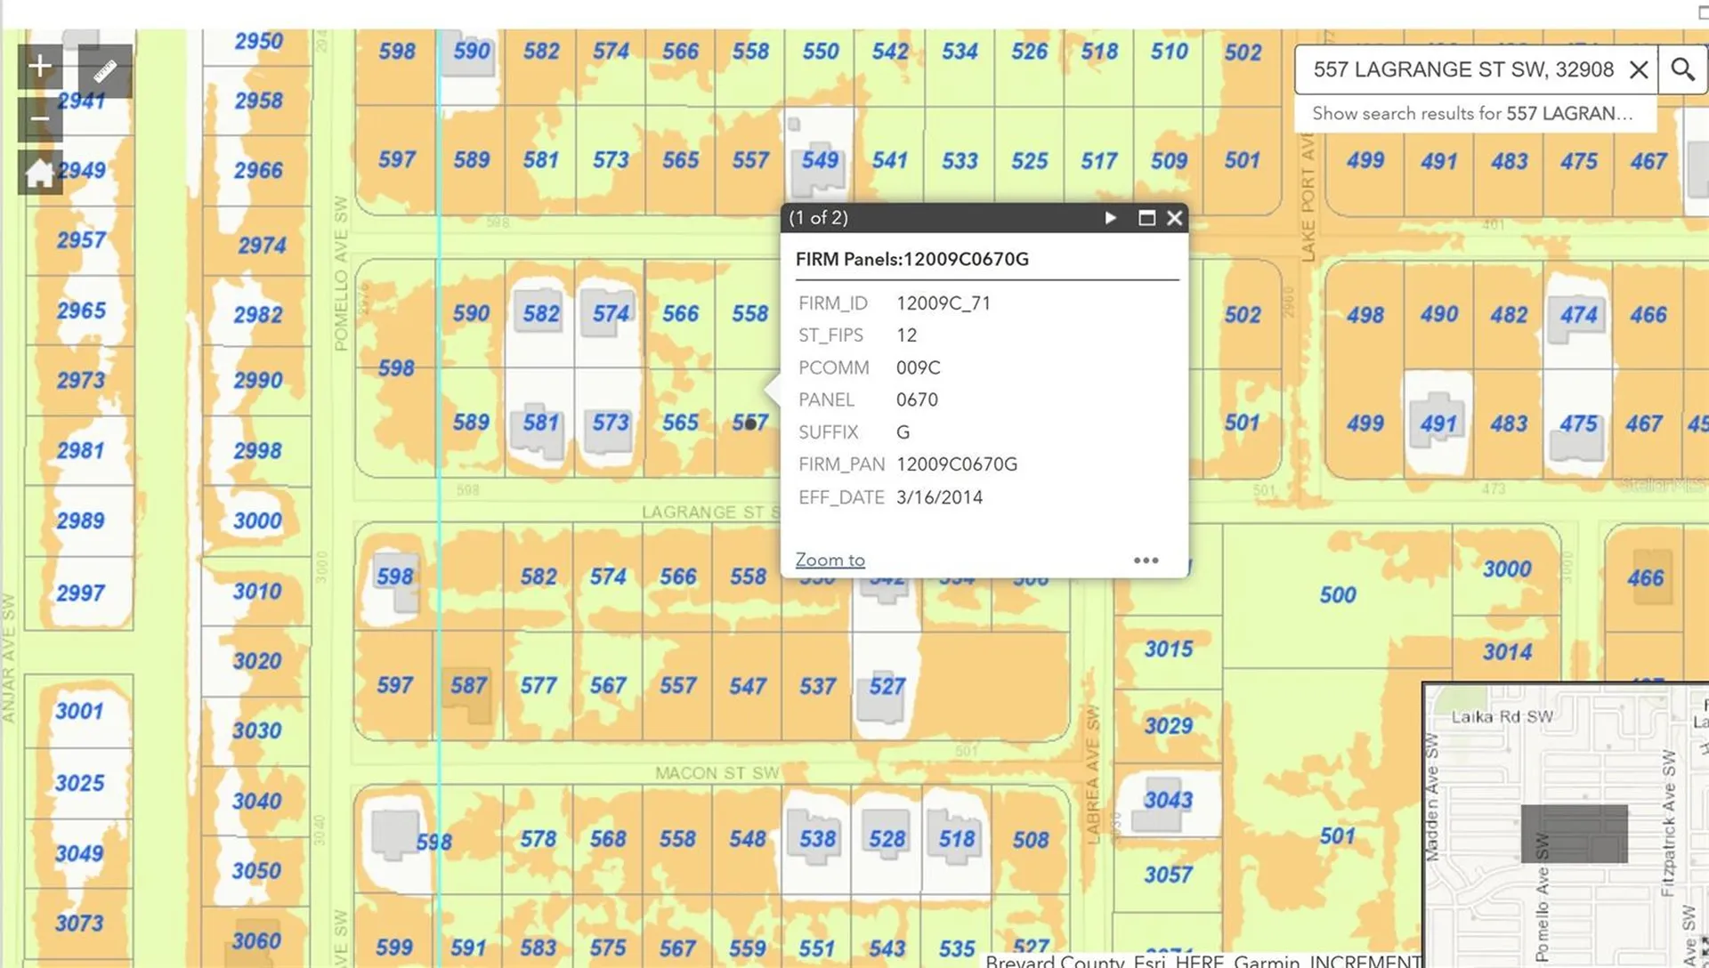
Task: Clear the address search text
Action: 1638,69
